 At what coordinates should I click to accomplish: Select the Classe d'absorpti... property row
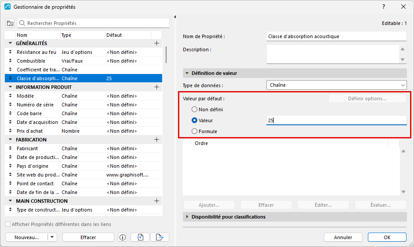(x=84, y=78)
